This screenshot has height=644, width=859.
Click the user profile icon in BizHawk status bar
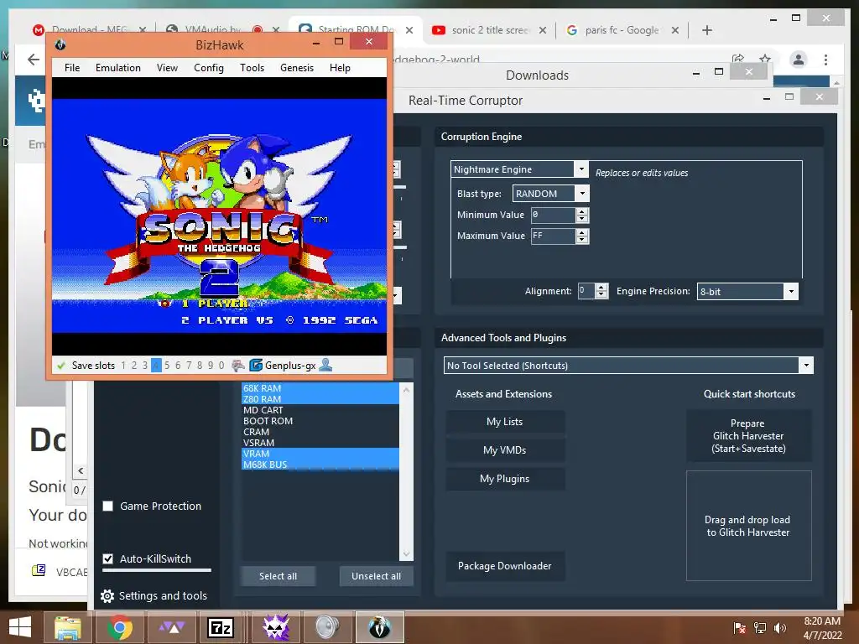(x=326, y=365)
